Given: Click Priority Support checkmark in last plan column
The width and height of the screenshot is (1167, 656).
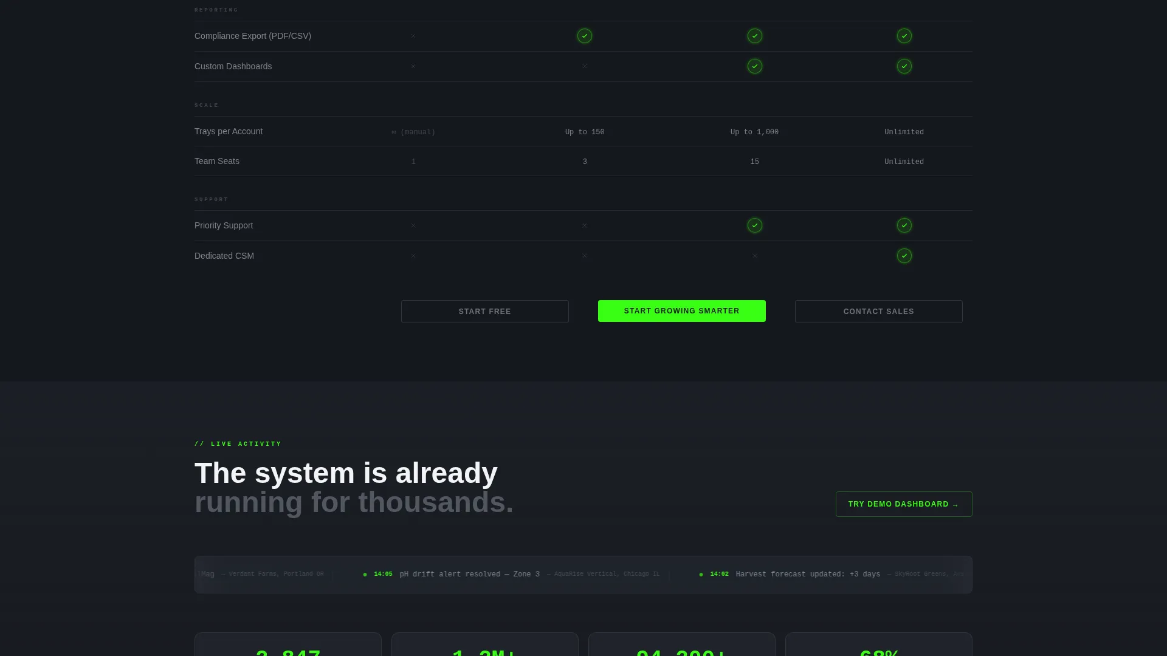Looking at the screenshot, I should click(x=904, y=225).
